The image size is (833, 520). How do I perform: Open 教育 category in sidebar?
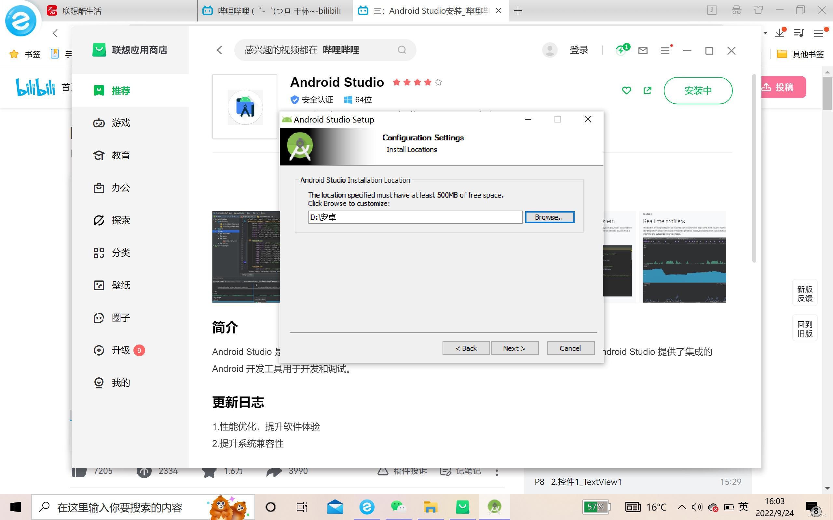coord(130,155)
